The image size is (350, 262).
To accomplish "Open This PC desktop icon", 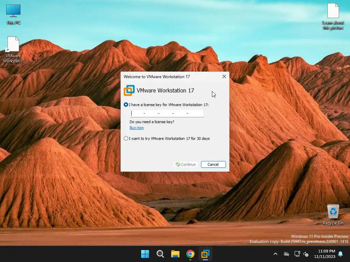I will coord(13,14).
